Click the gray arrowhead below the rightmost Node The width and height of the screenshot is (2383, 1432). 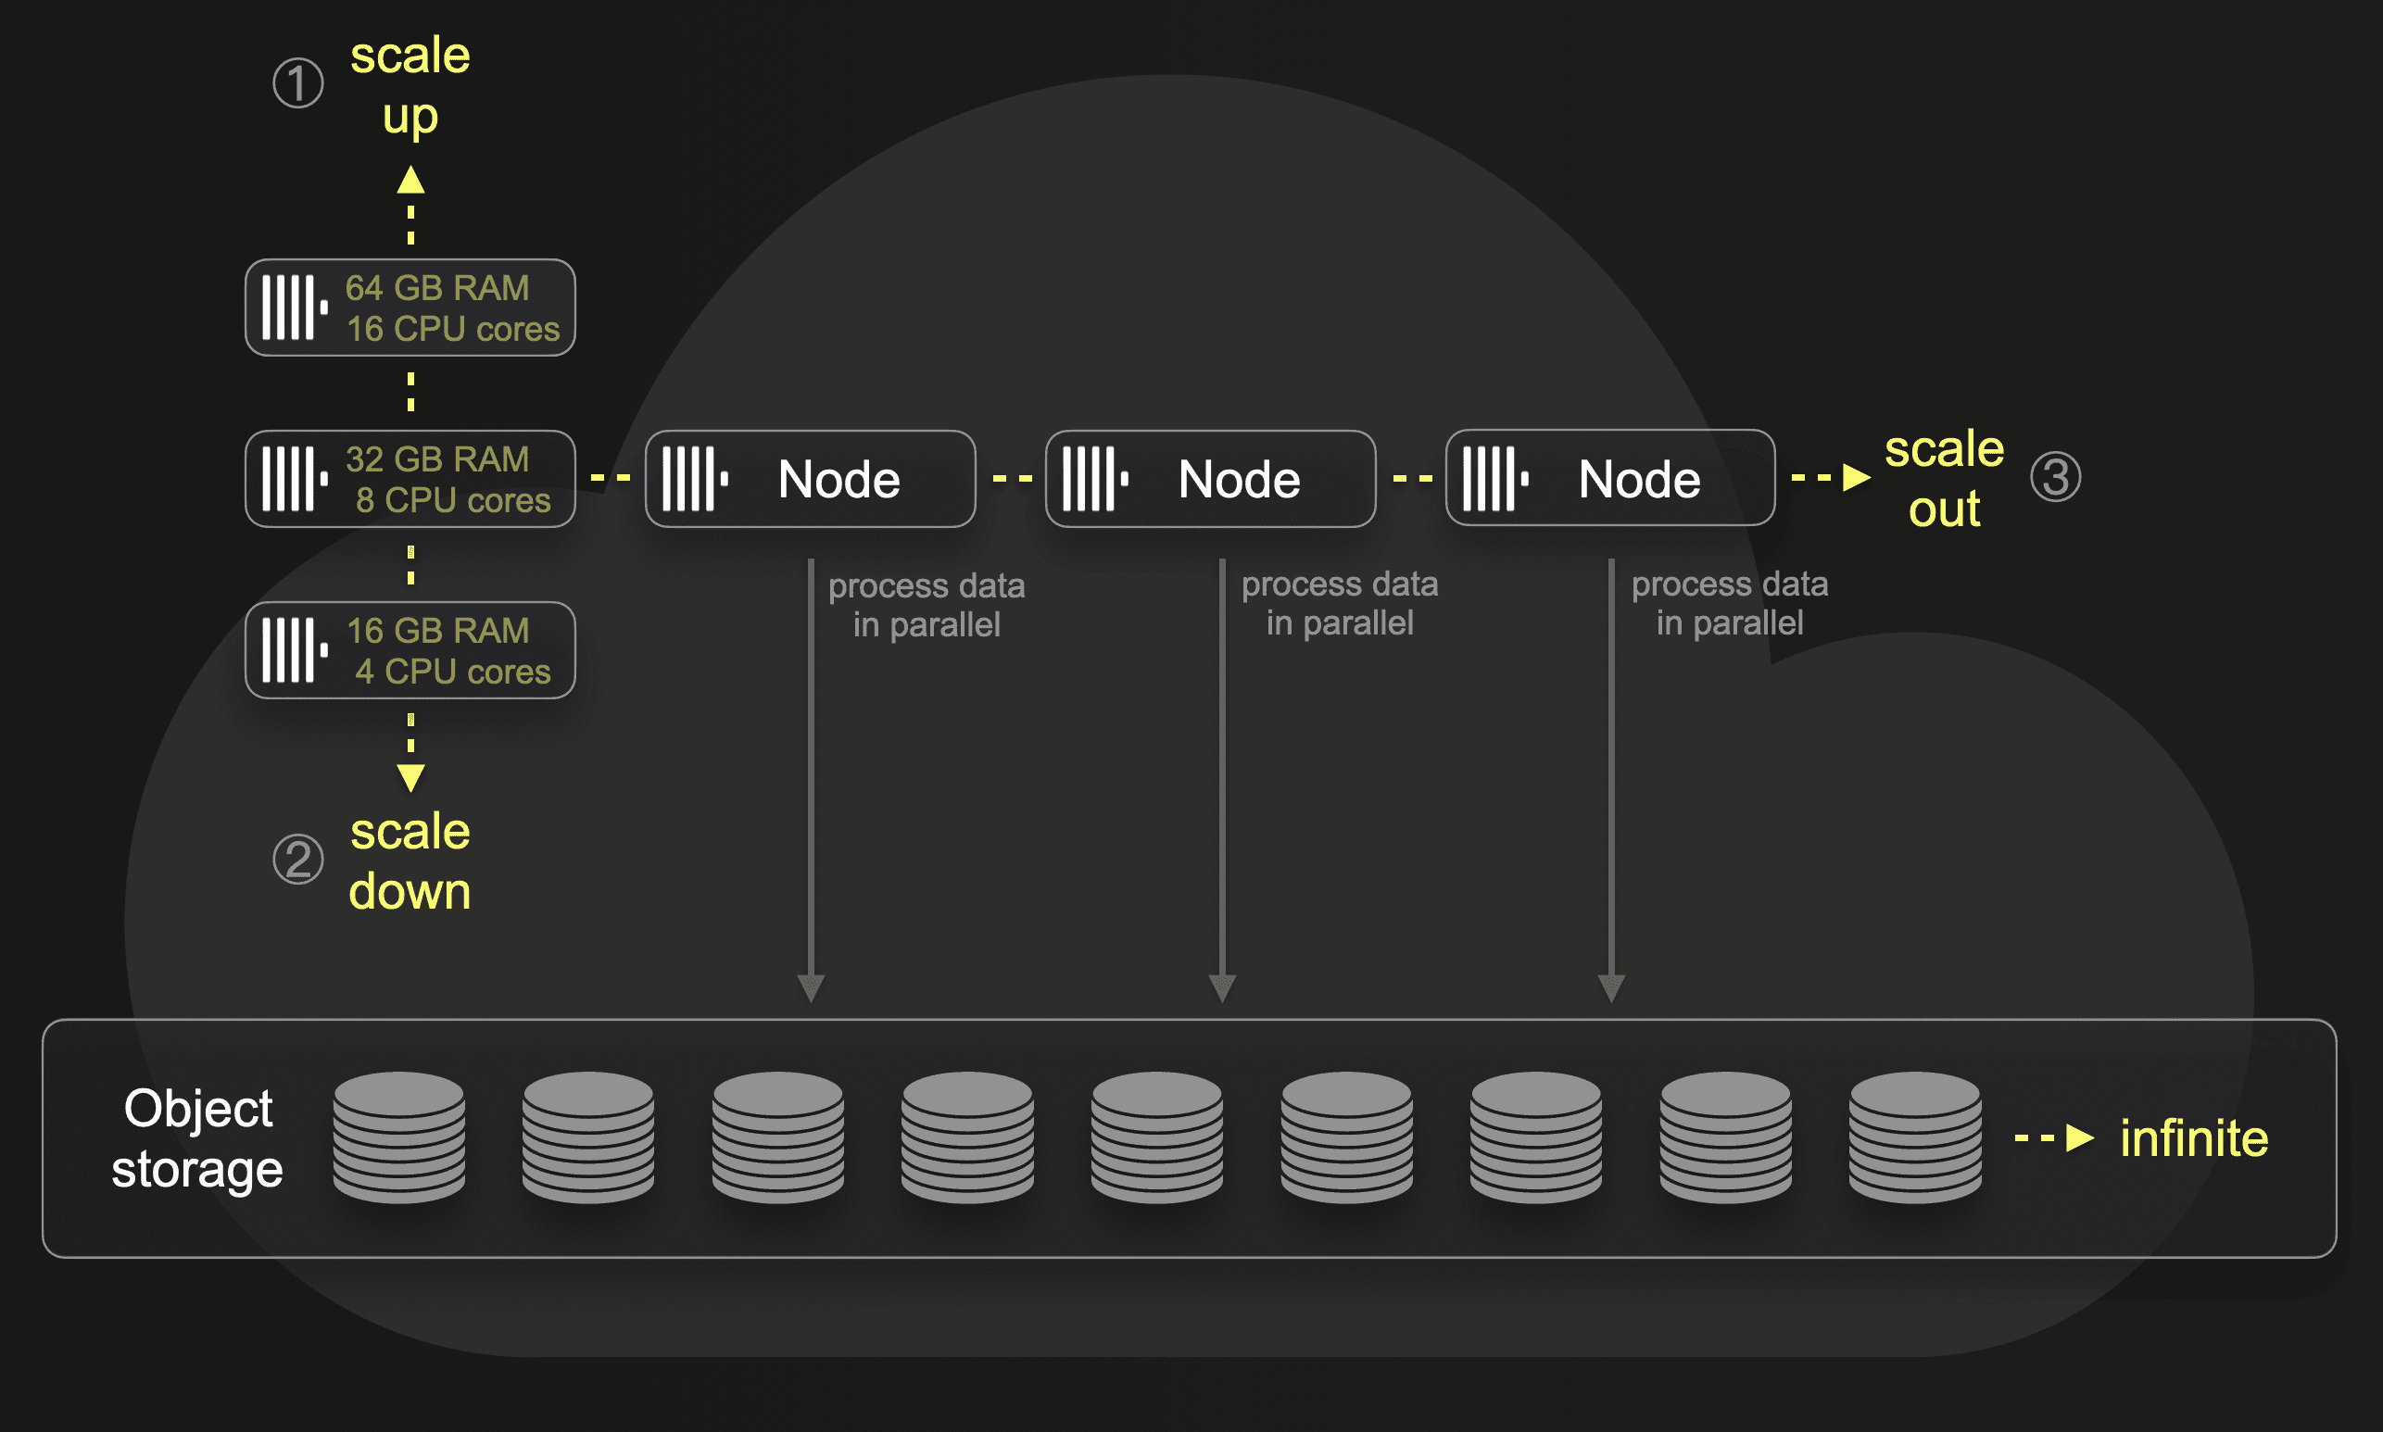pyautogui.click(x=1612, y=989)
